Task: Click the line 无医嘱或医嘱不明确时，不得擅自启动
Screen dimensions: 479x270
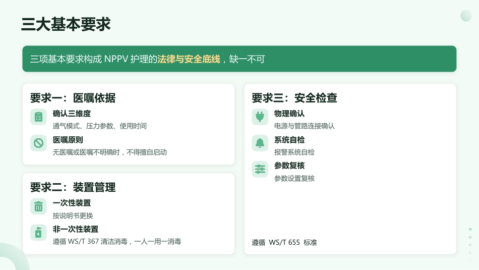Action: pyautogui.click(x=110, y=152)
